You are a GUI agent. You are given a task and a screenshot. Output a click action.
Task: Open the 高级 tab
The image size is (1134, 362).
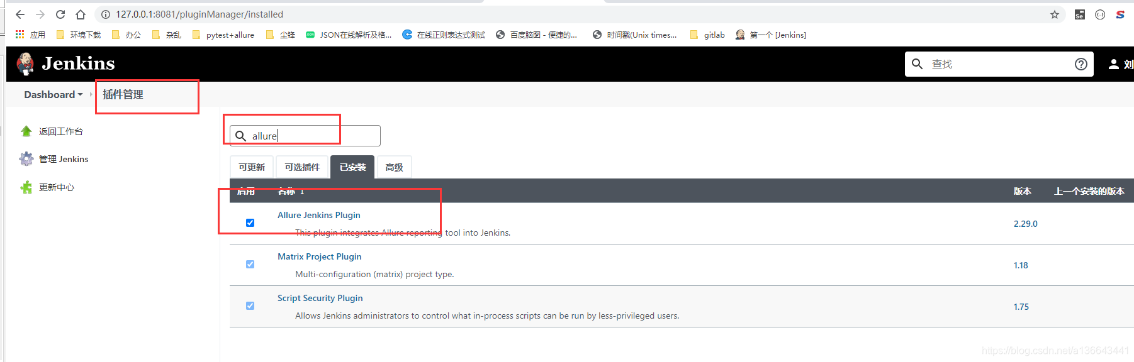[394, 167]
